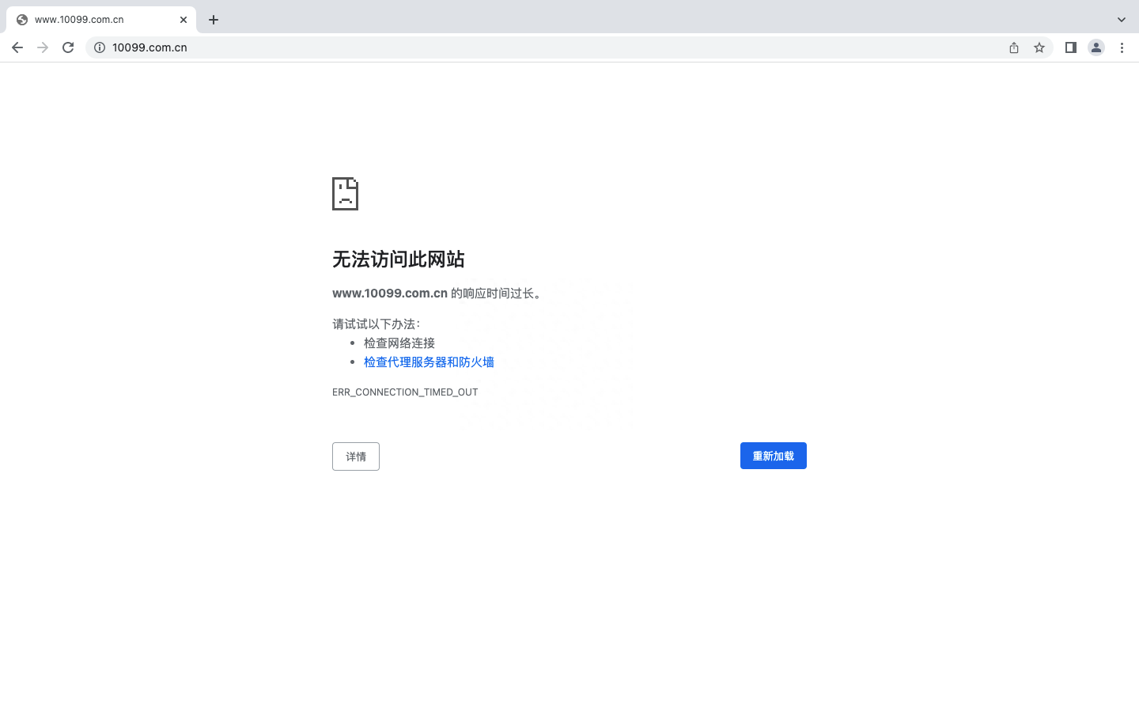Bookmark this page with the star icon

tap(1039, 47)
